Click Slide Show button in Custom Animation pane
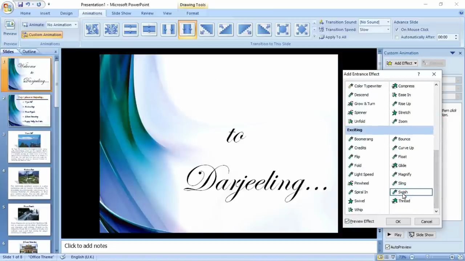 [x=421, y=235]
